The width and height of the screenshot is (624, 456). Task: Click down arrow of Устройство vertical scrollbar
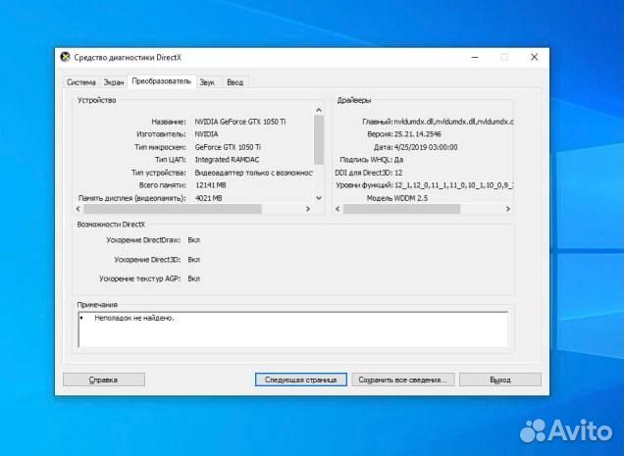coord(319,198)
